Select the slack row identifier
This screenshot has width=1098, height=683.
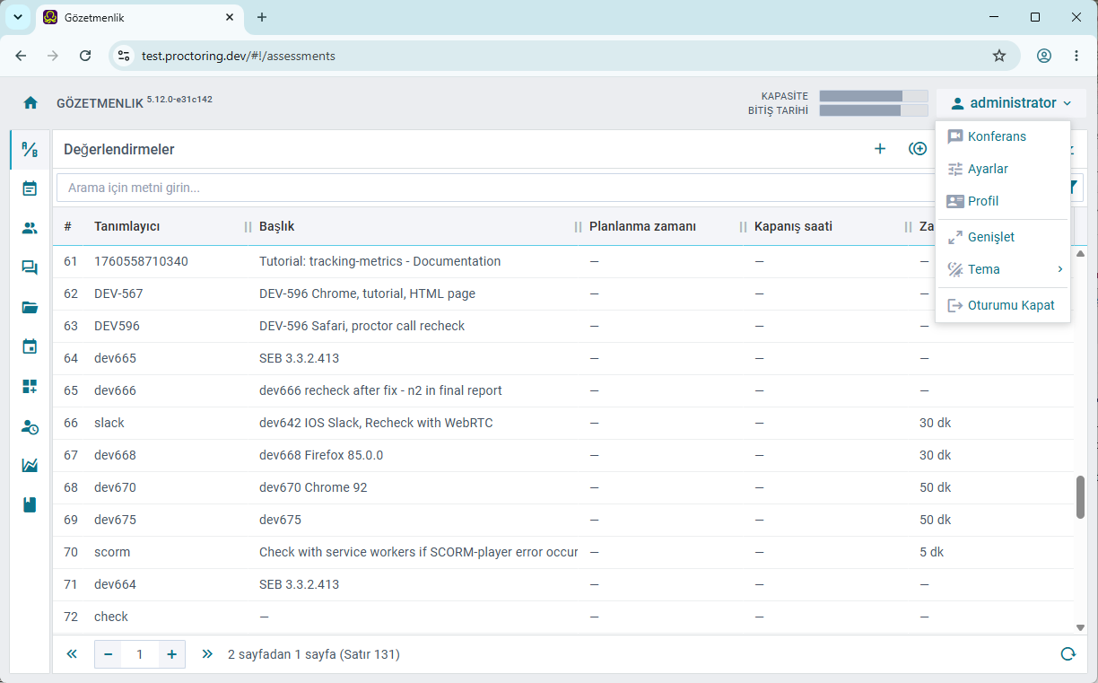[x=109, y=423]
